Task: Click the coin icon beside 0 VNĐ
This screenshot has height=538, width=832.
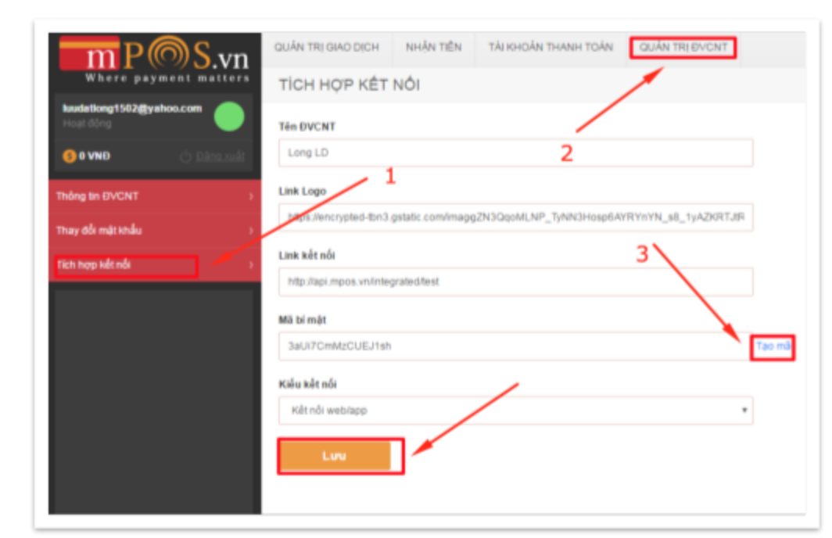Action: point(70,156)
